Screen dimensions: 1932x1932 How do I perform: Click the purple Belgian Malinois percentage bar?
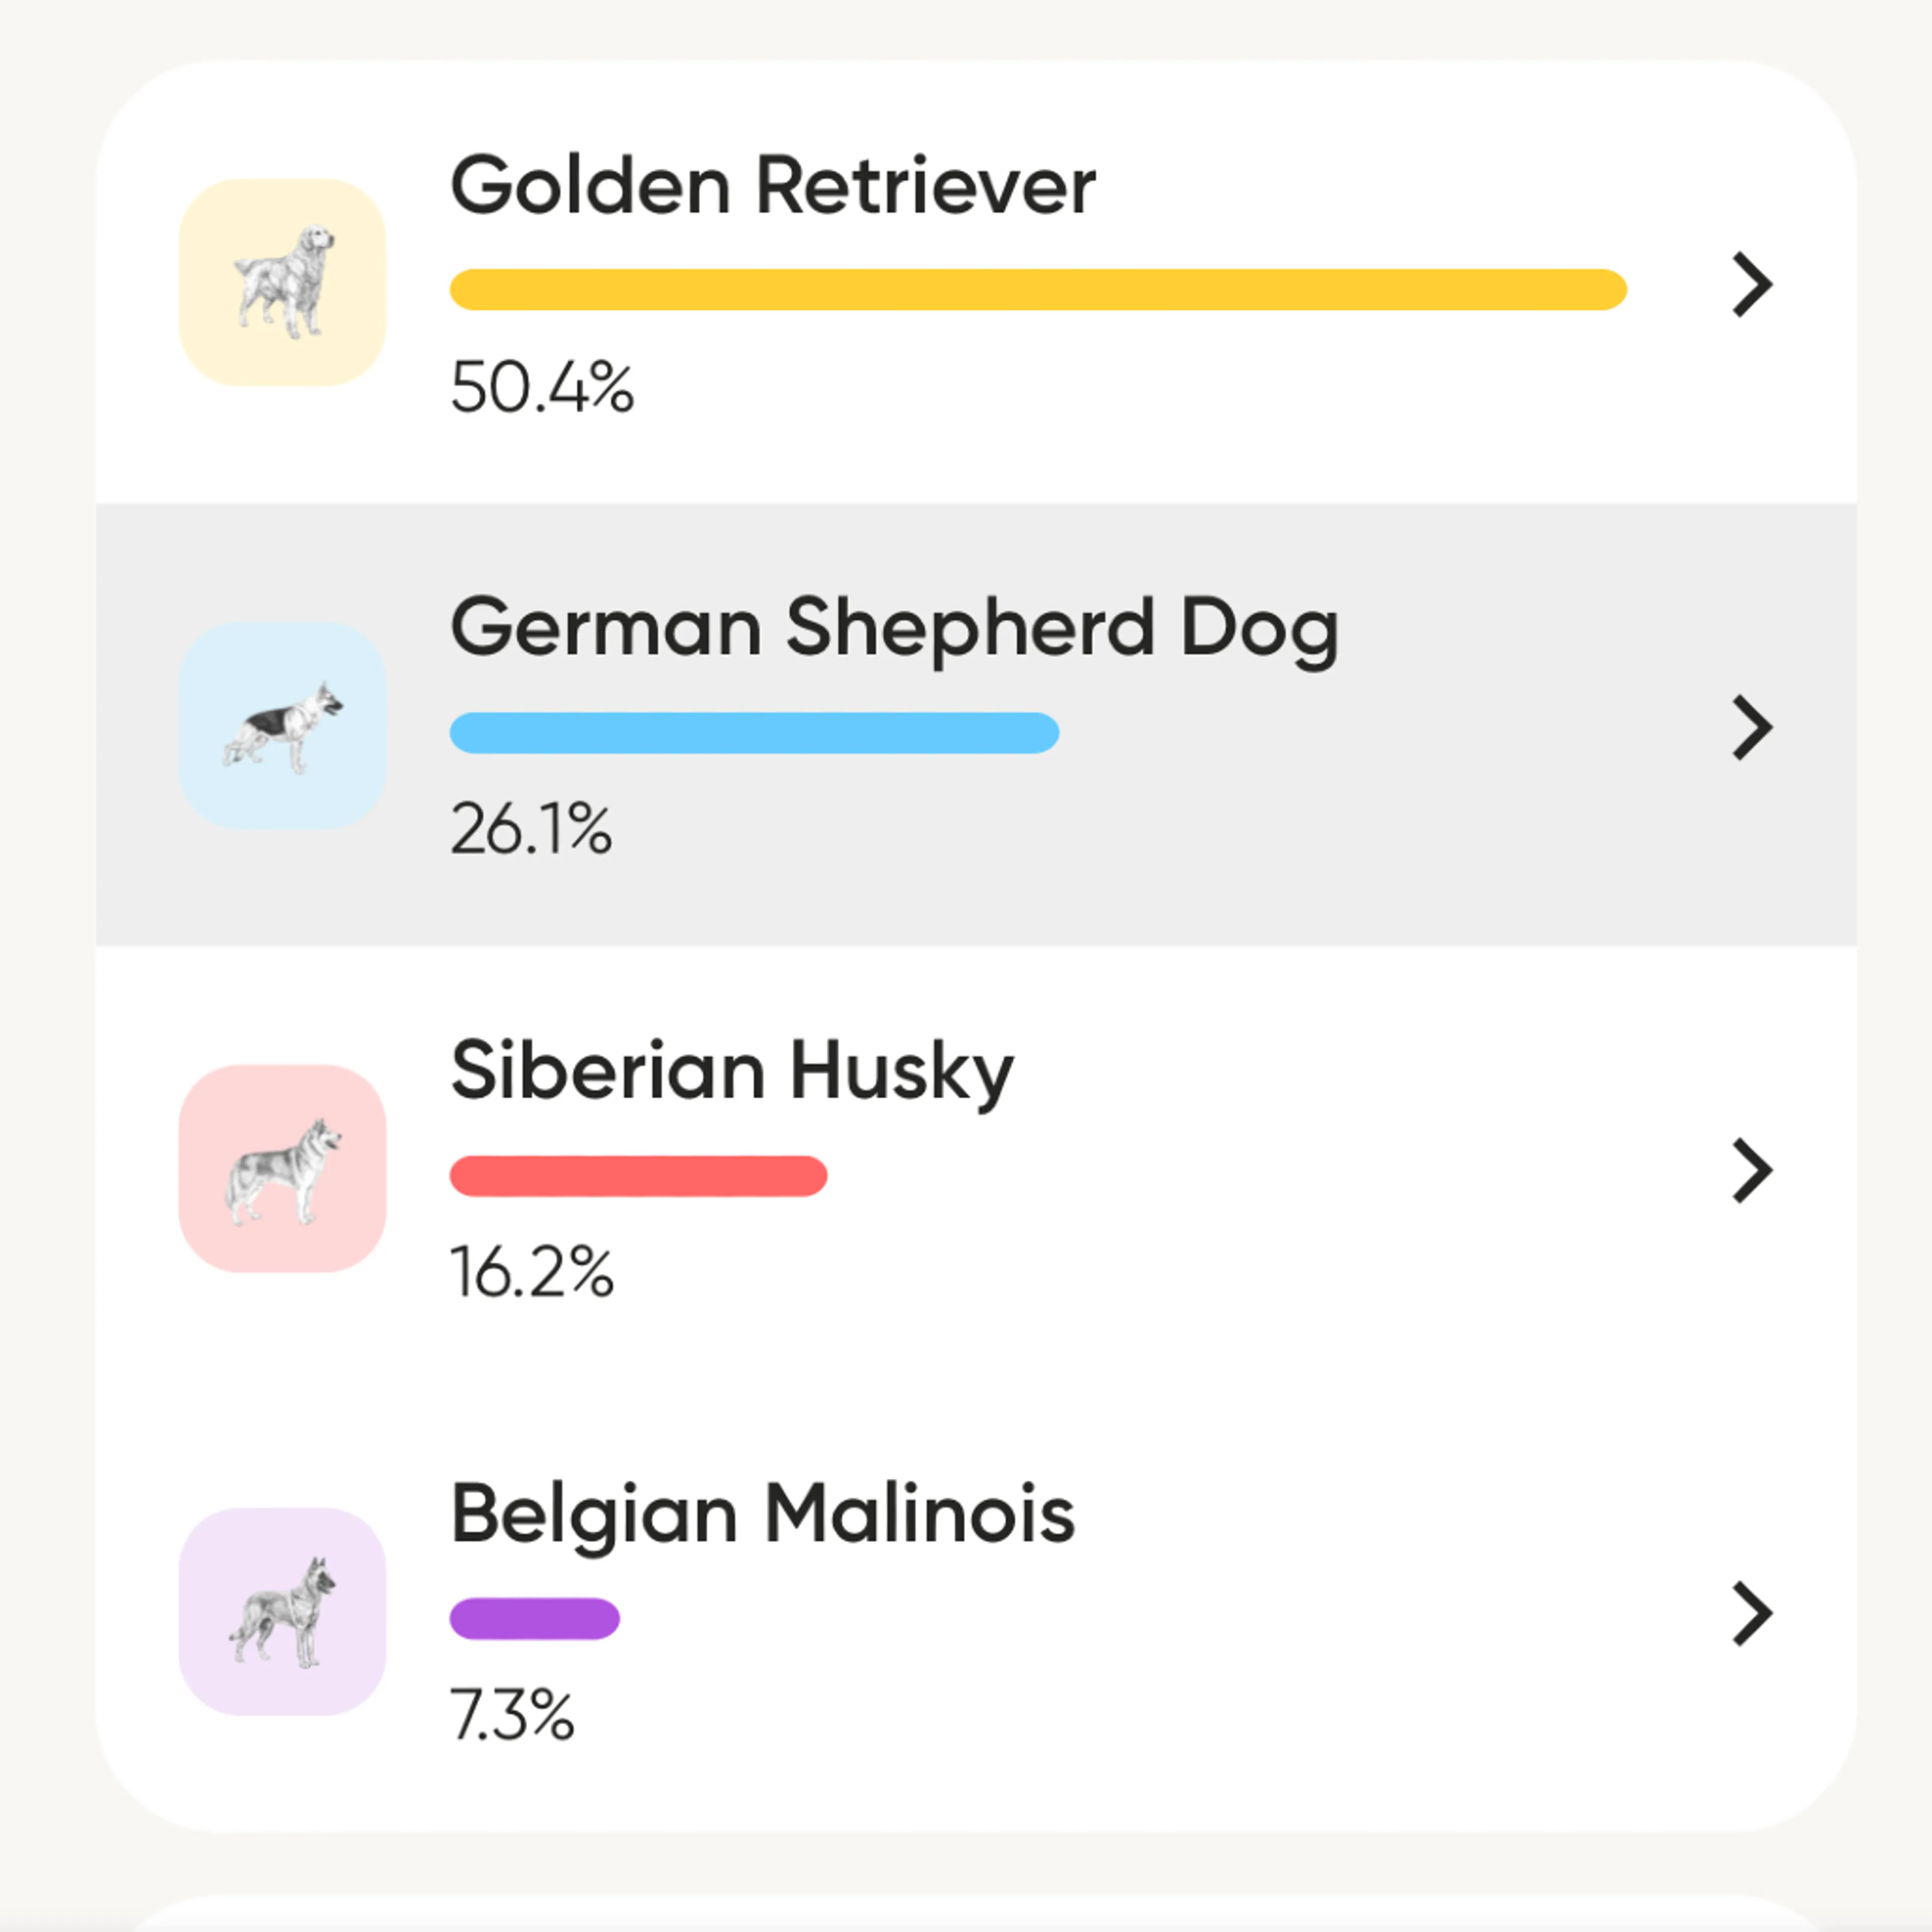point(535,1618)
